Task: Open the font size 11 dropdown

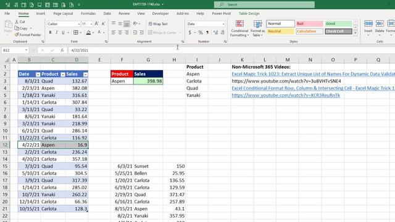Action: pyautogui.click(x=91, y=24)
